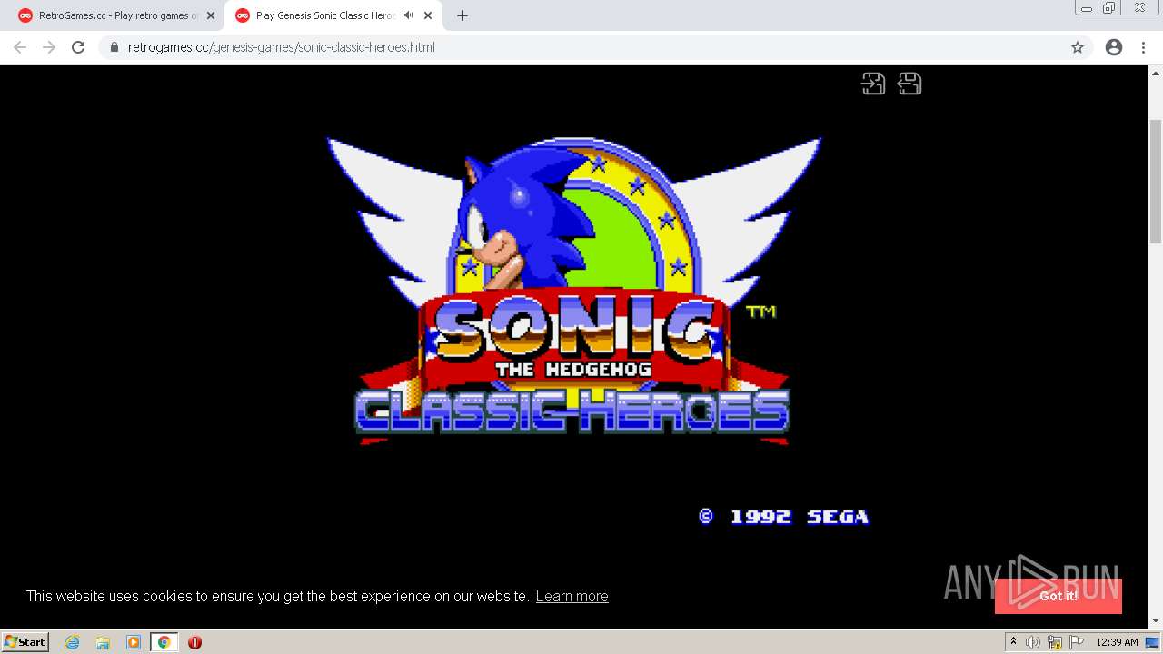Screen dimensions: 1163x654
Task: Switch to RetroGames.cc tab
Action: point(118,15)
